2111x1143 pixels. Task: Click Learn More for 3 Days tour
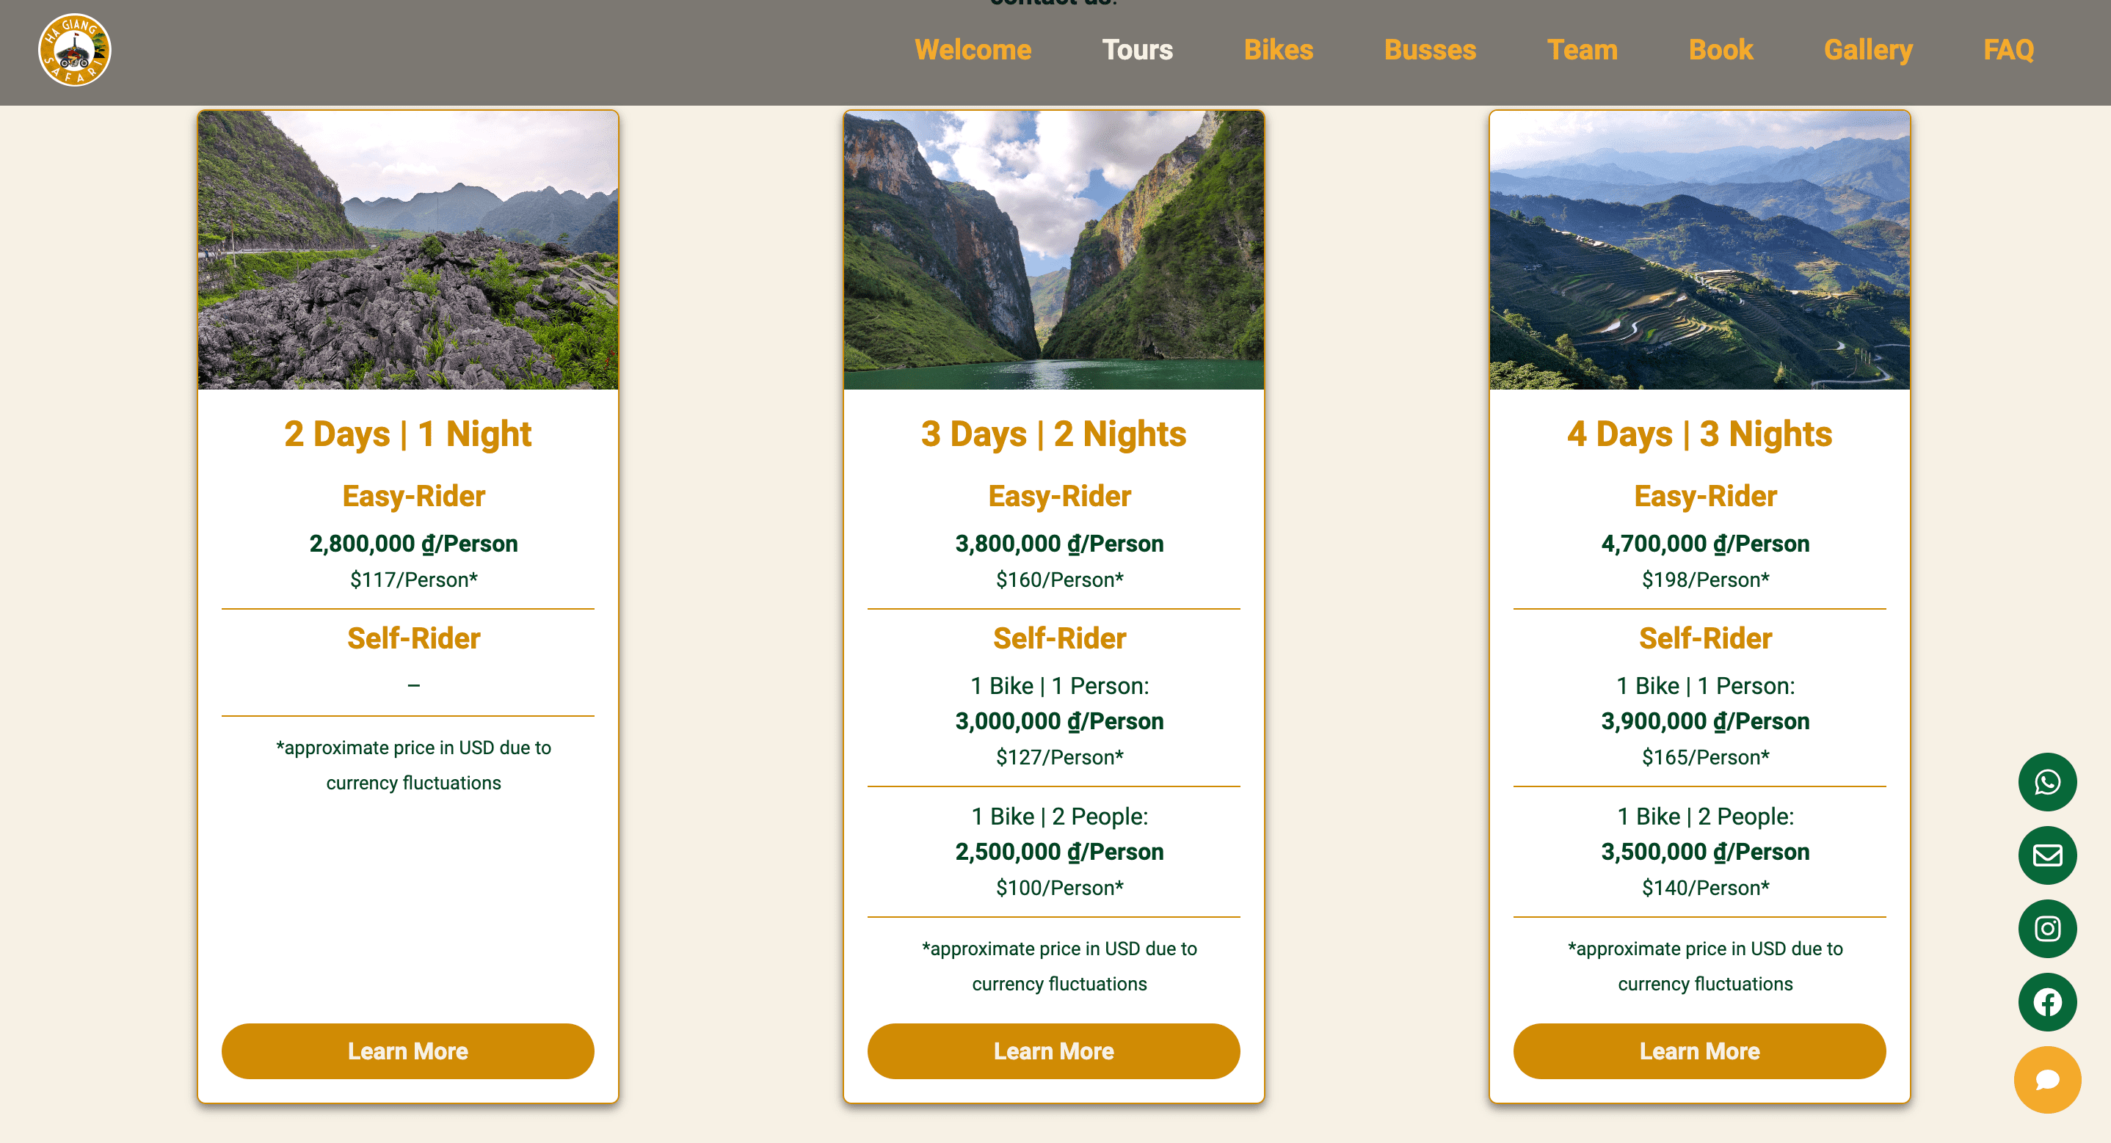coord(1053,1051)
